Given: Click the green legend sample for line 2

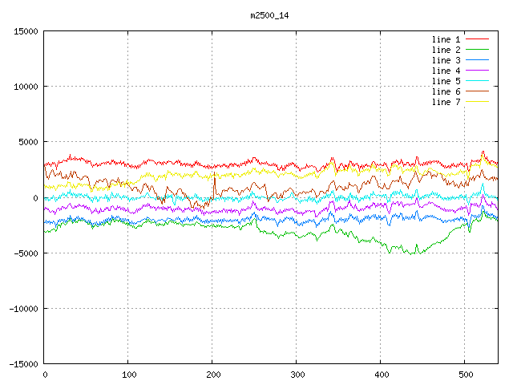Looking at the screenshot, I should 478,50.
